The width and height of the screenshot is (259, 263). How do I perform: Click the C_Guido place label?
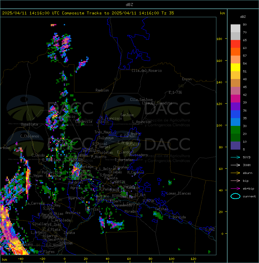(38, 155)
